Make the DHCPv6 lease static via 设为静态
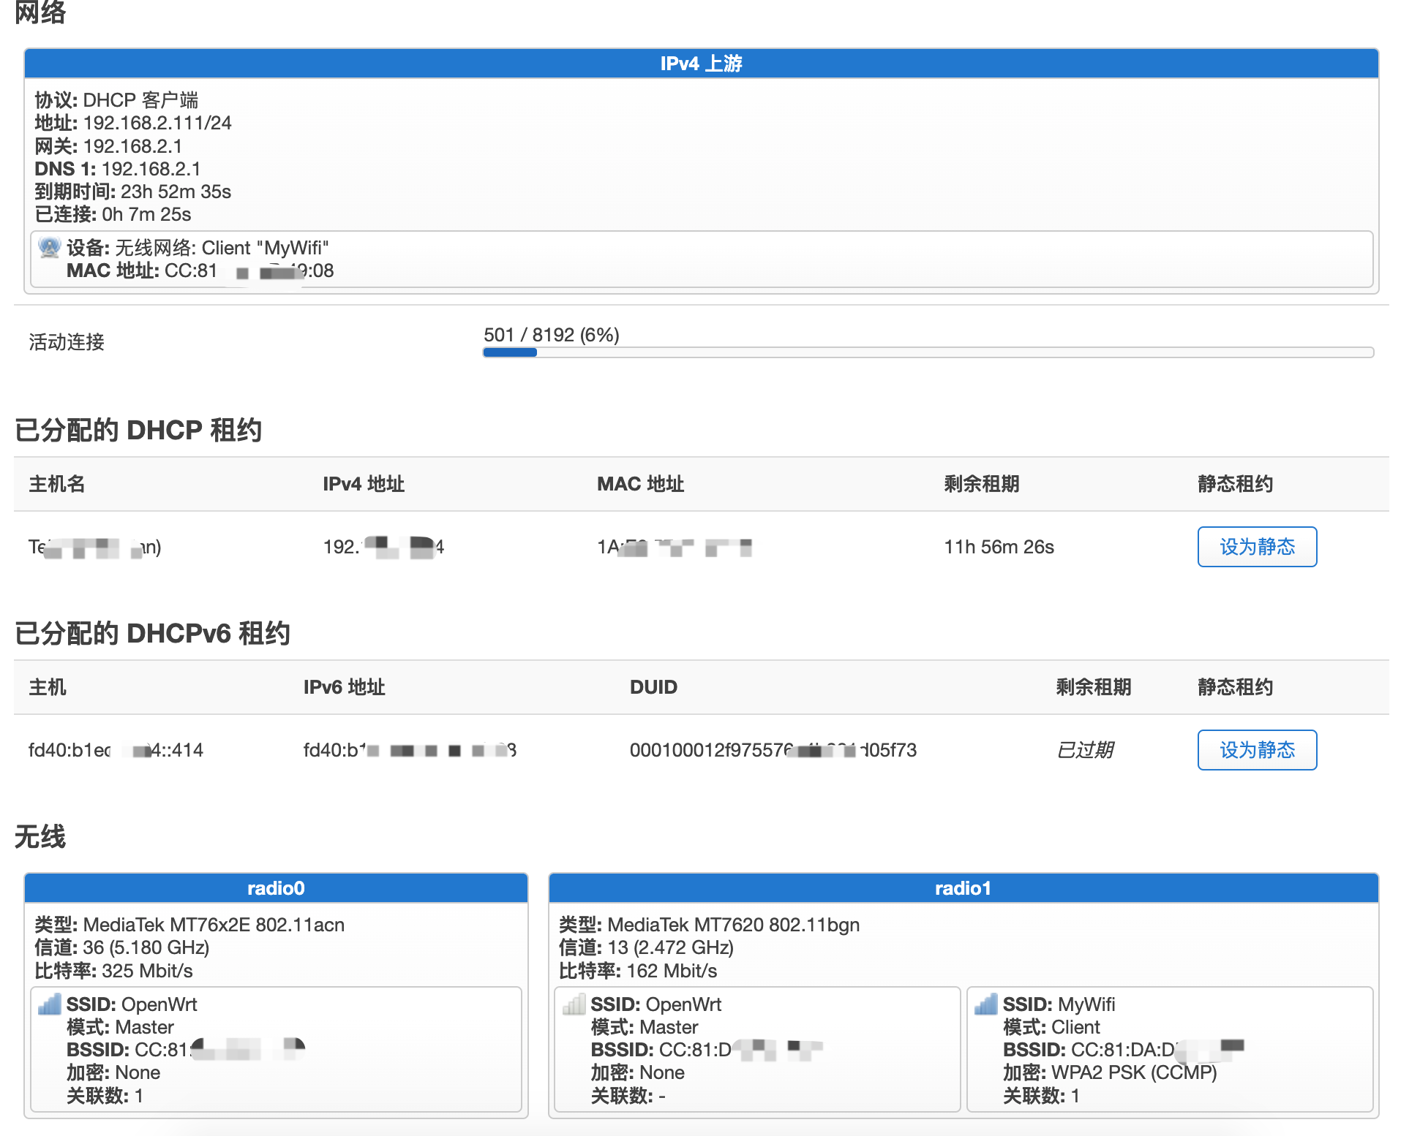Image resolution: width=1420 pixels, height=1136 pixels. tap(1257, 749)
